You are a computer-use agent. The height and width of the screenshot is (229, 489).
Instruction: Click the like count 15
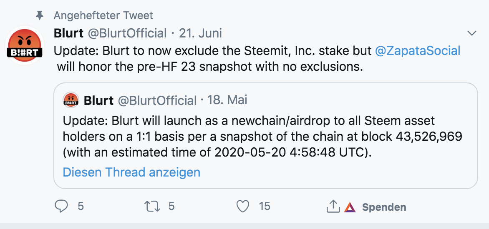tap(265, 206)
